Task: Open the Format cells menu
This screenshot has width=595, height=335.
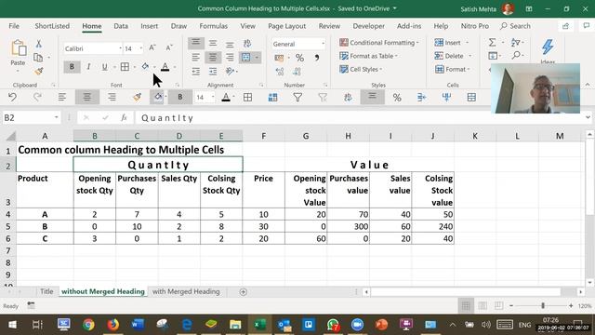Action: (453, 69)
